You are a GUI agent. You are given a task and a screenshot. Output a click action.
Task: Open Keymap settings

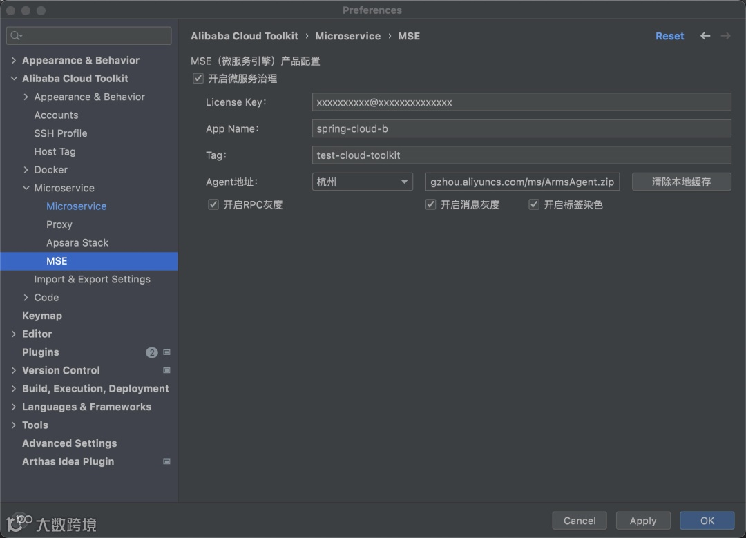tap(42, 316)
